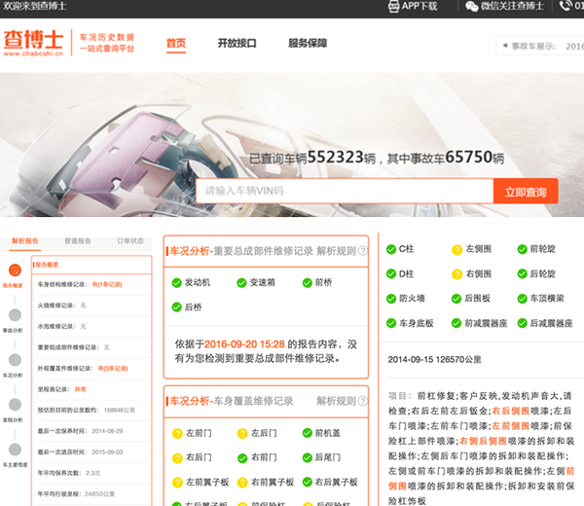
Task: Click the yellow question icon for 左后门
Action: click(x=242, y=434)
